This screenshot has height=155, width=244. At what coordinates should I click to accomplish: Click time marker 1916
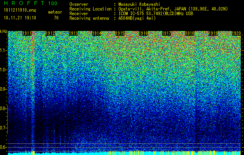(x=143, y=33)
